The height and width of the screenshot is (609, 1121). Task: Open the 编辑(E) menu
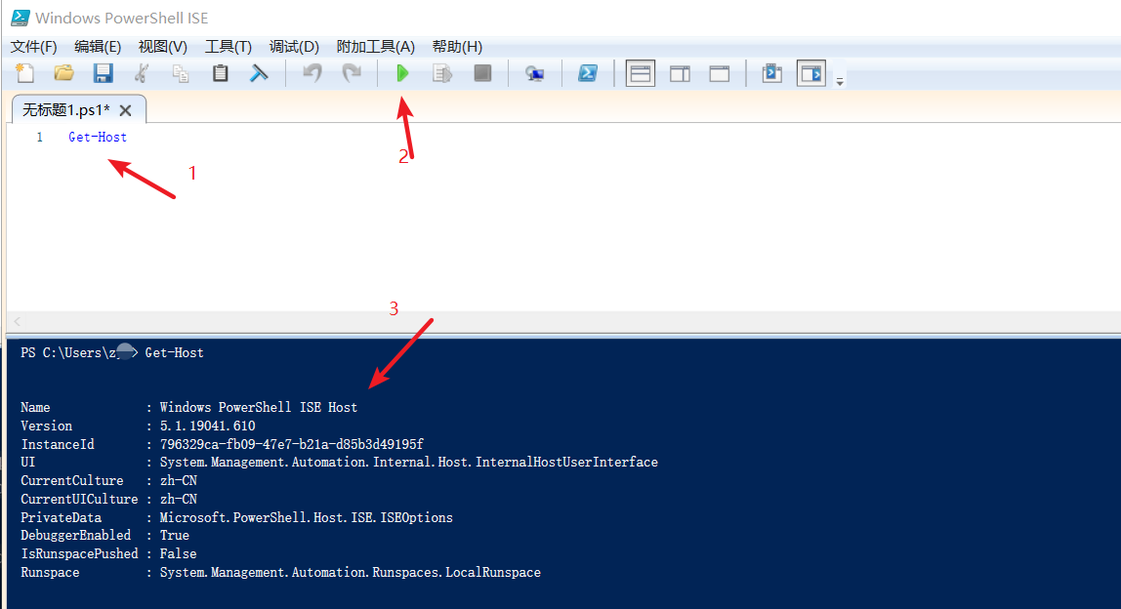[x=98, y=47]
